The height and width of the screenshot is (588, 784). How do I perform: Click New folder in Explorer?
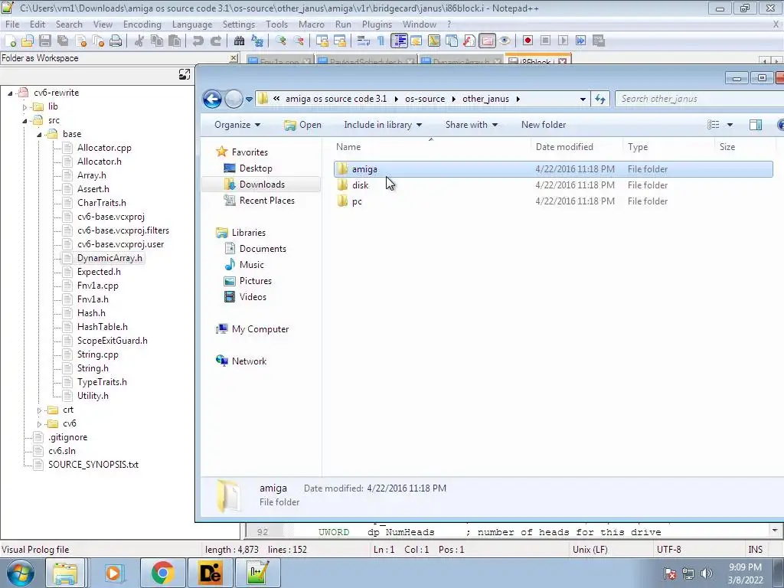[x=544, y=125]
